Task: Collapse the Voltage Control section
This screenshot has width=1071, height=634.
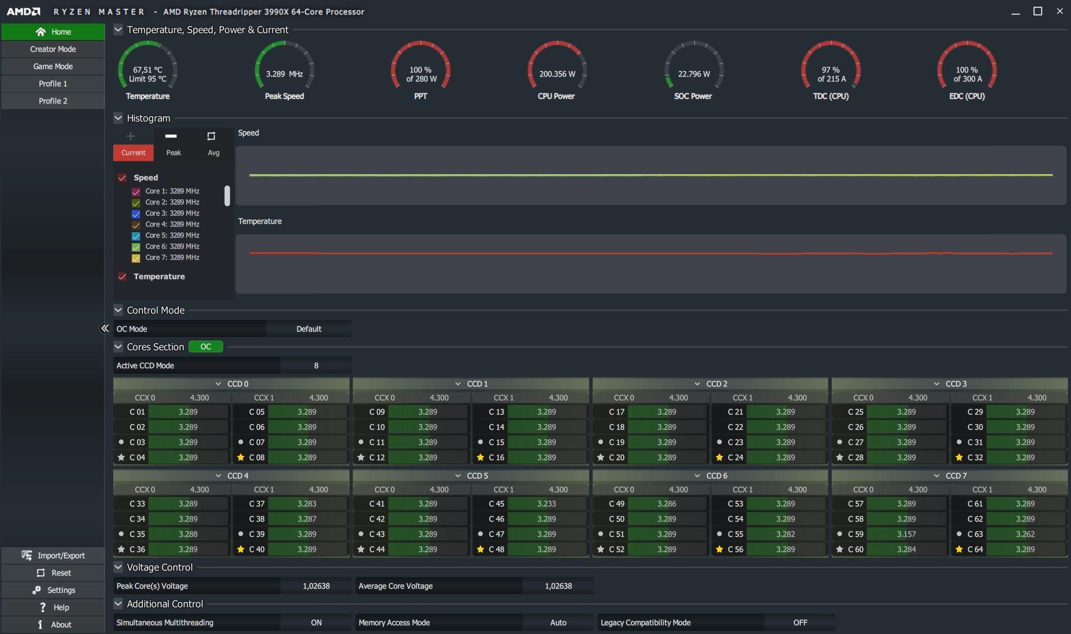Action: tap(118, 567)
